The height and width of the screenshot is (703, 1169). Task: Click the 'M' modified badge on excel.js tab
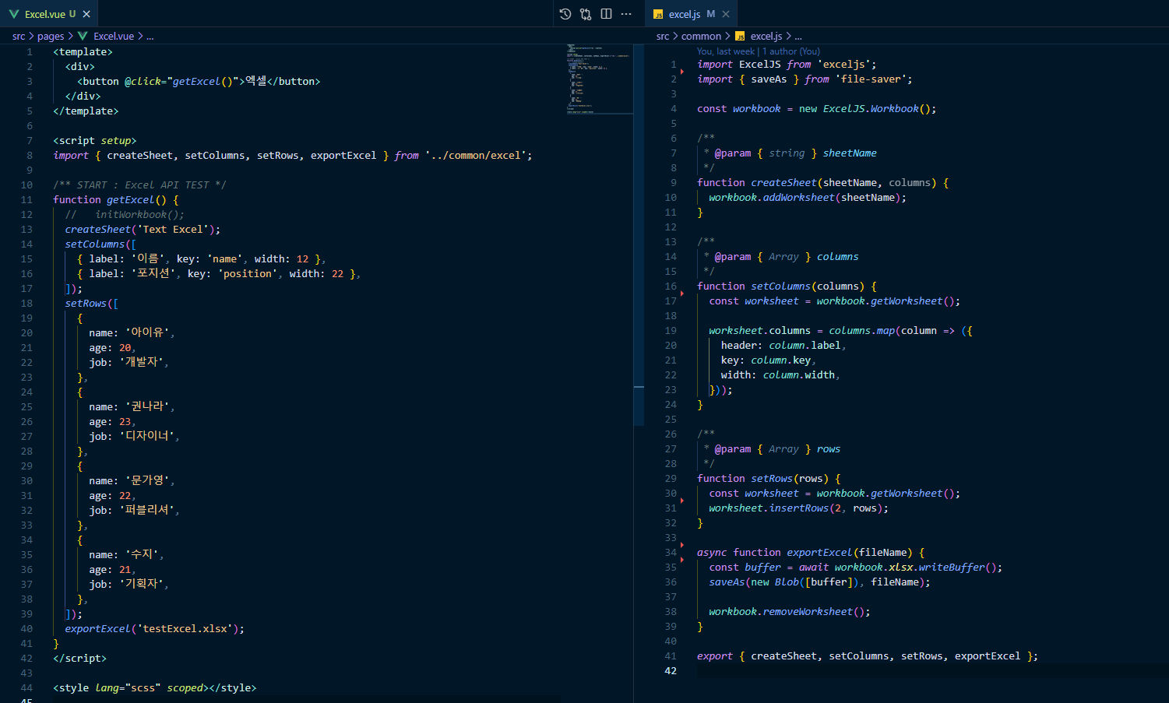[711, 14]
